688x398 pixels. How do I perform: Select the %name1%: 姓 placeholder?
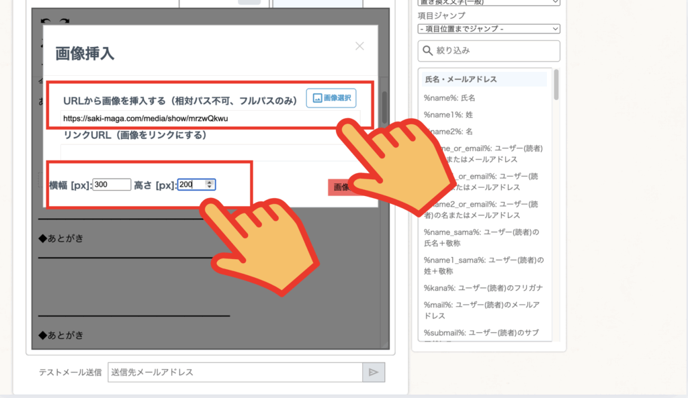tap(448, 115)
